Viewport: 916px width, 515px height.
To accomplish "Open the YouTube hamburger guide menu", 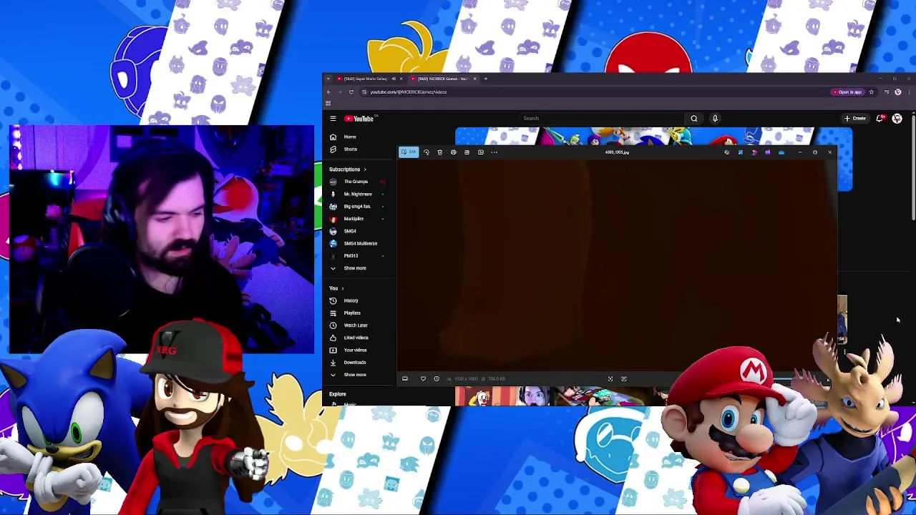I will click(333, 119).
